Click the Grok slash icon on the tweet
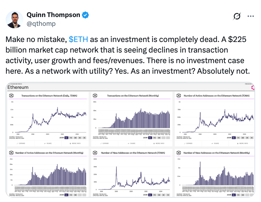Viewport: 261px width, 202px height. point(236,17)
